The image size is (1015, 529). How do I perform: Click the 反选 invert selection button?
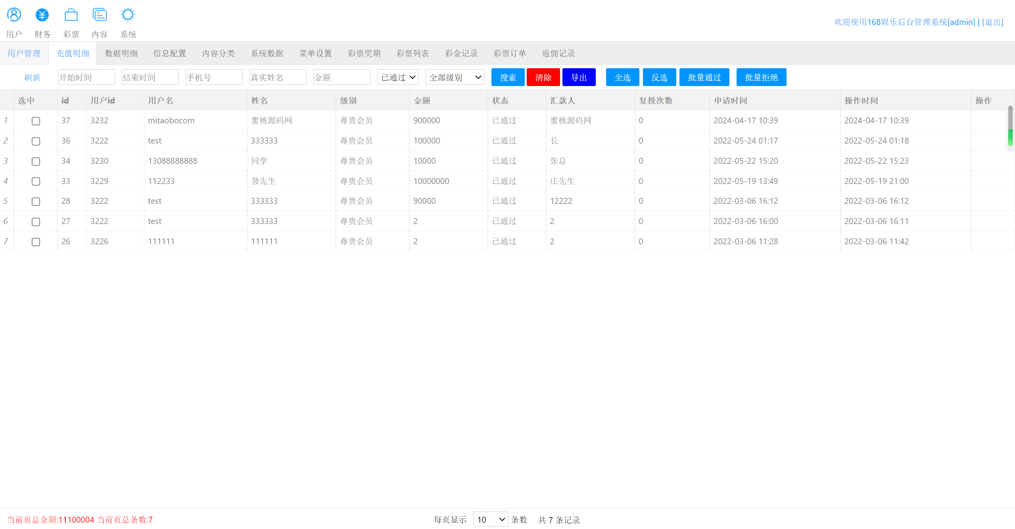pos(659,77)
